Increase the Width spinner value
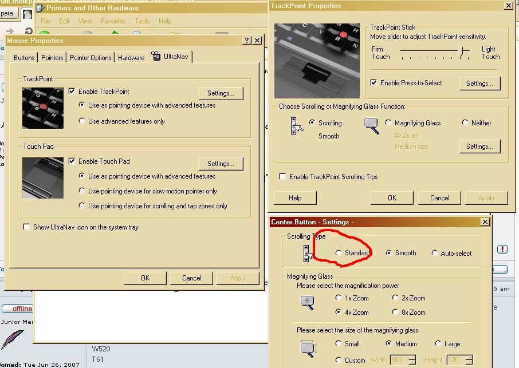Viewport: 519px width, 368px height. [412, 357]
